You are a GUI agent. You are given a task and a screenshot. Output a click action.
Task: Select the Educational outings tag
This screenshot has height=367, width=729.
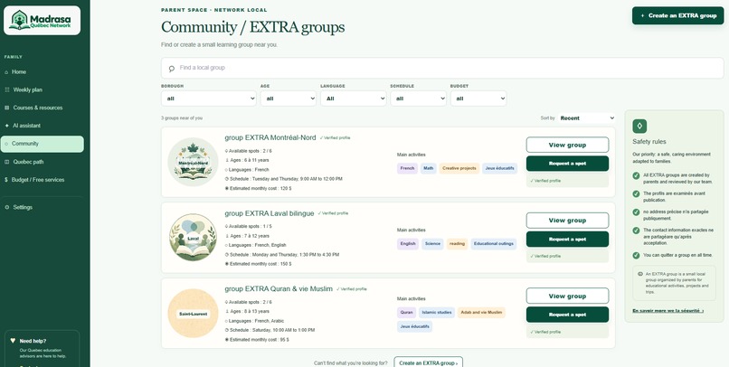coord(493,243)
